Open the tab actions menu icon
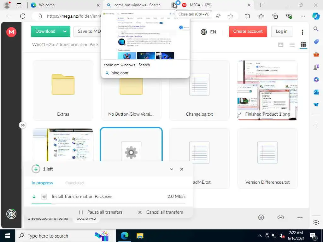This screenshot has width=323, height=242. pyautogui.click(x=19, y=5)
